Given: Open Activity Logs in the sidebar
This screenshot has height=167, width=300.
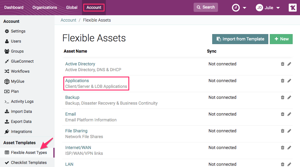Looking at the screenshot, I should 22,102.
